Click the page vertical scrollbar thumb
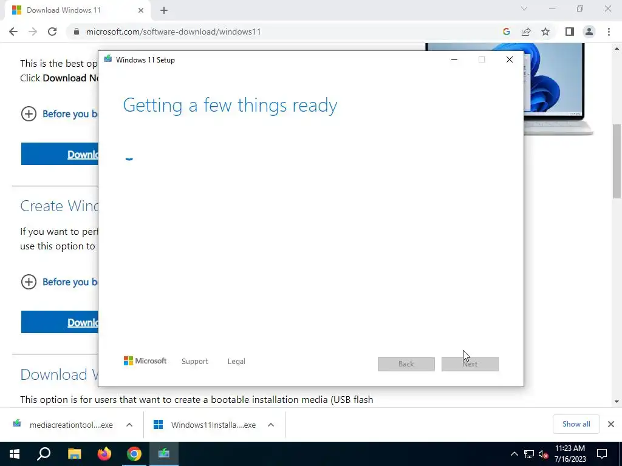622x466 pixels. coord(617,161)
